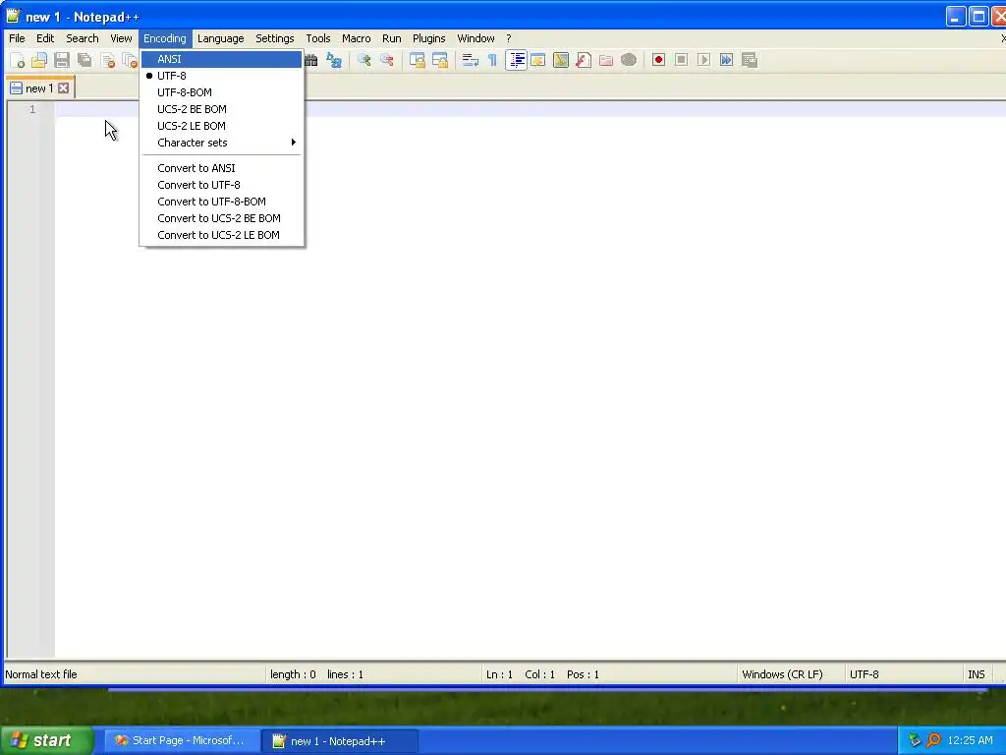
Task: Click UTF-8 encoding in status bar
Action: tap(865, 674)
